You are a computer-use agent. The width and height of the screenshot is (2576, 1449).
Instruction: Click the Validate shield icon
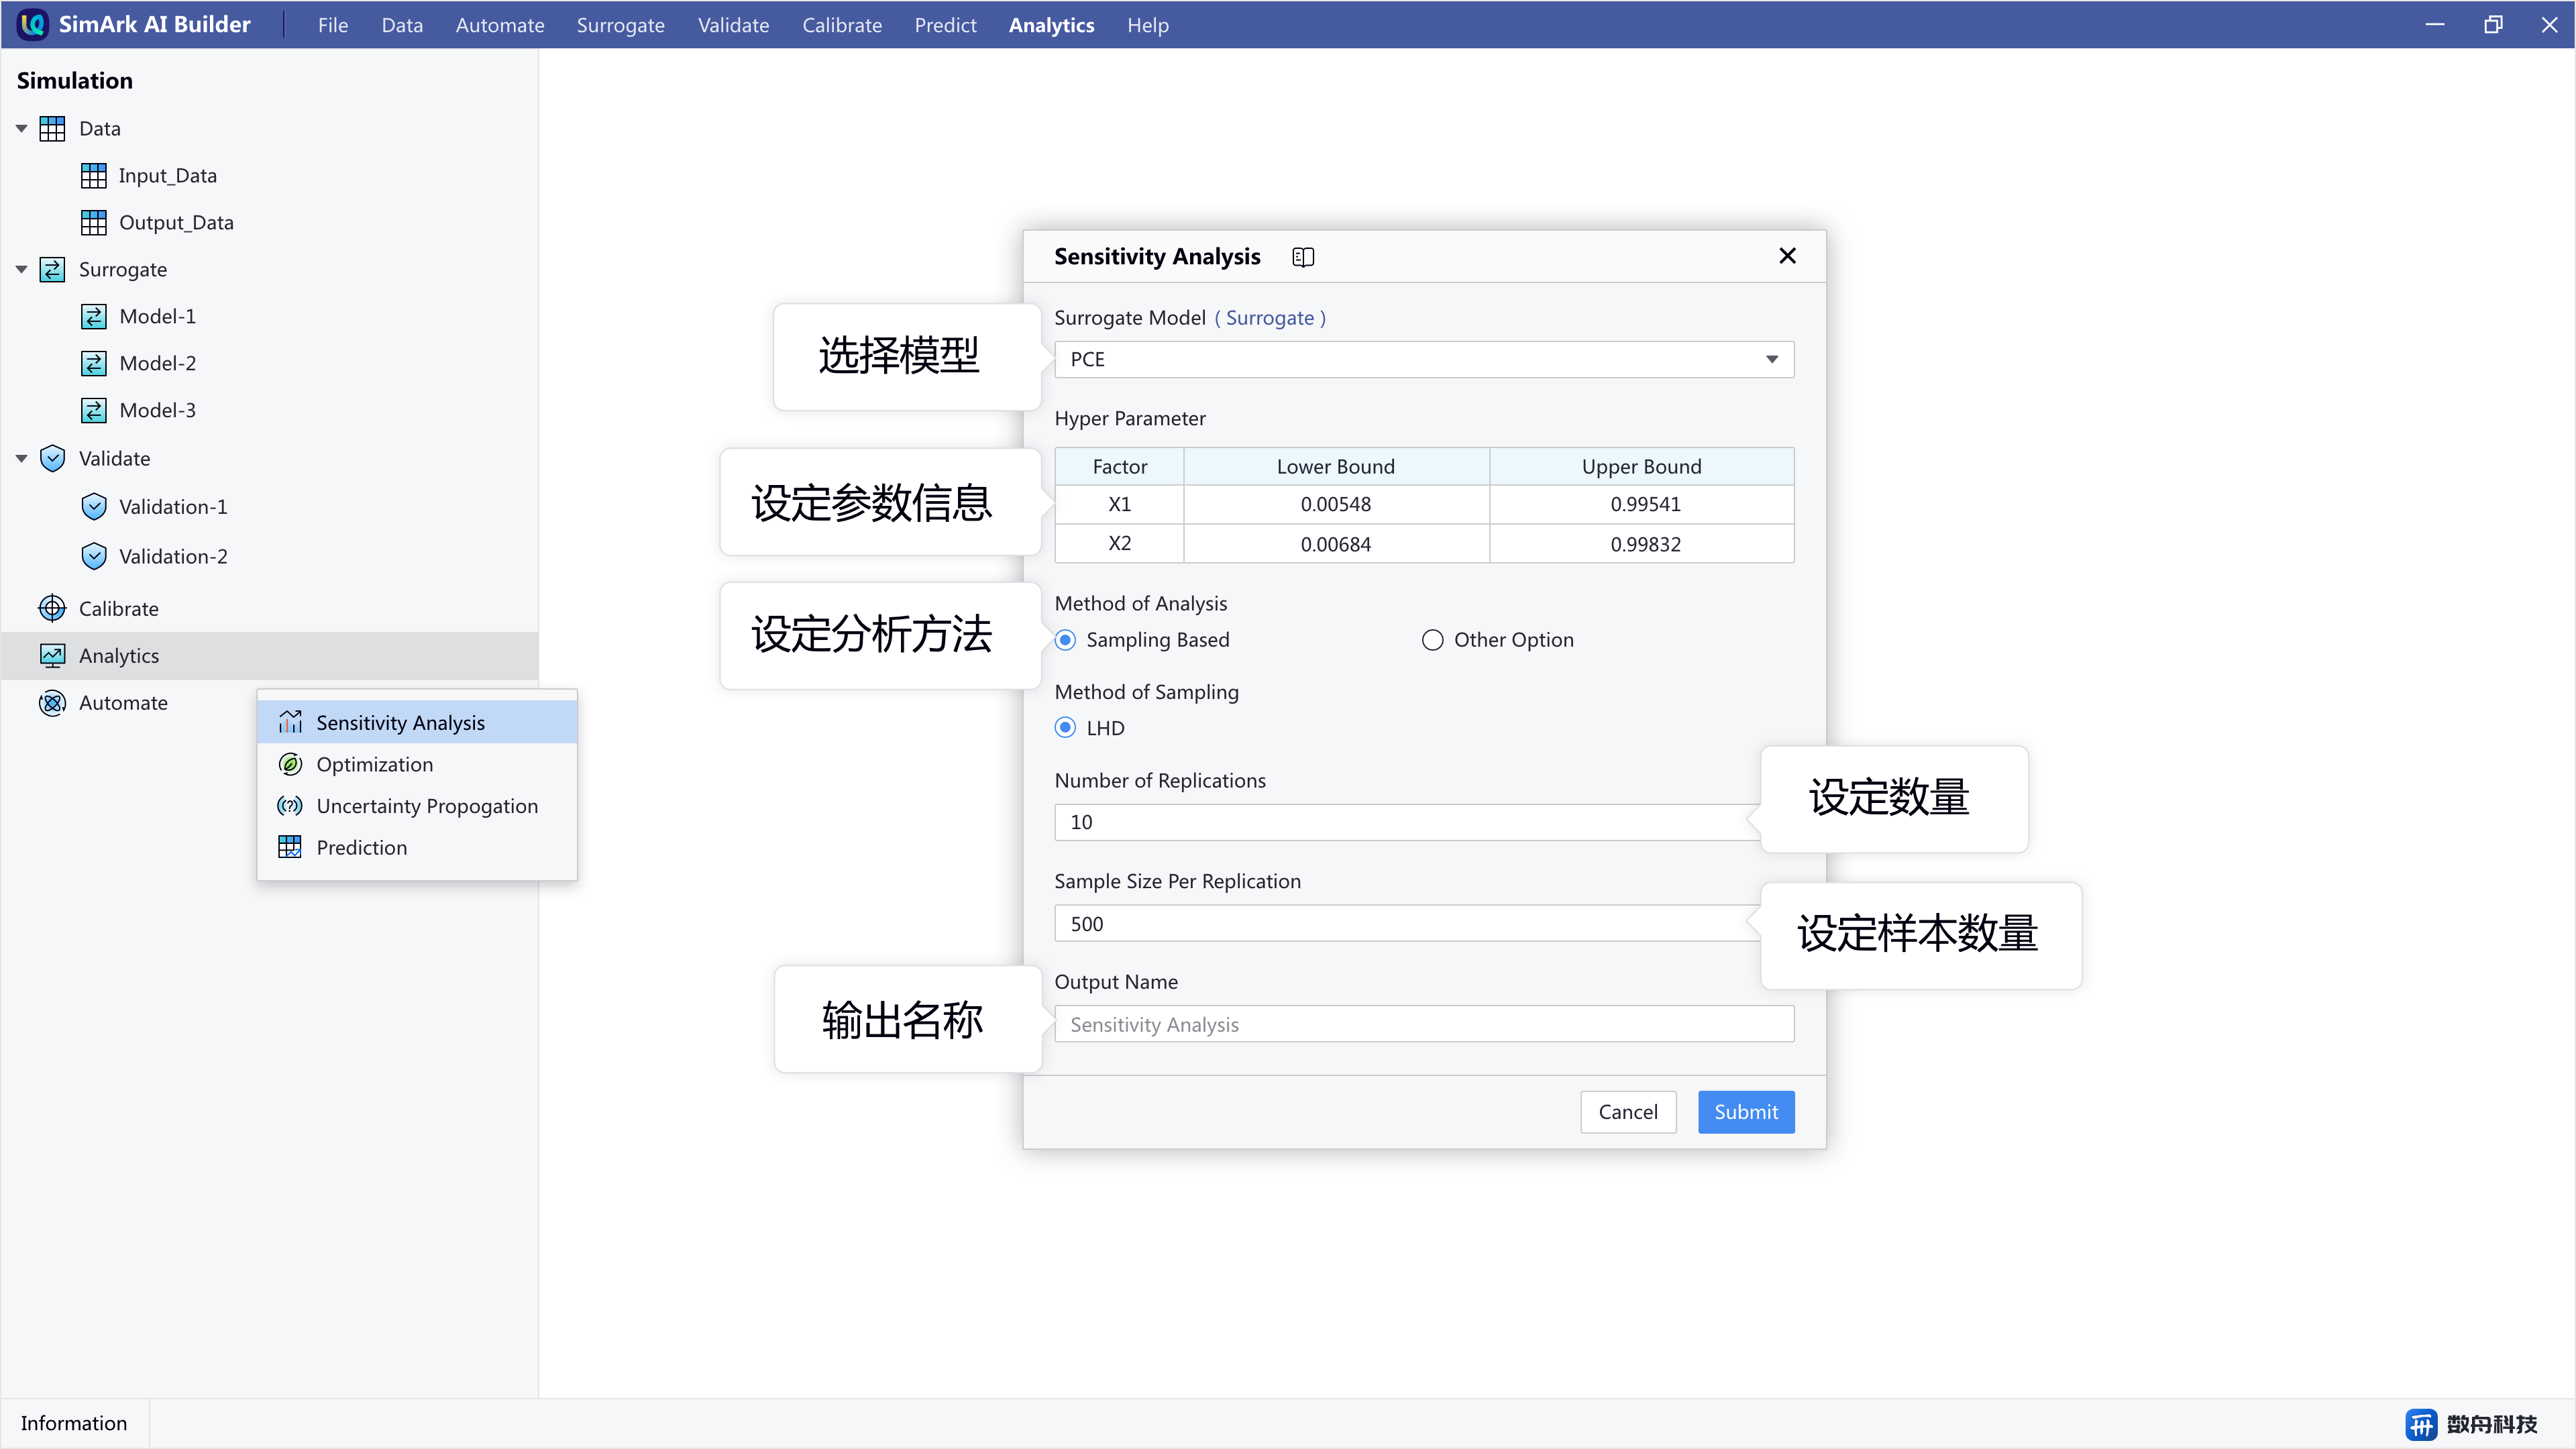pos(52,458)
